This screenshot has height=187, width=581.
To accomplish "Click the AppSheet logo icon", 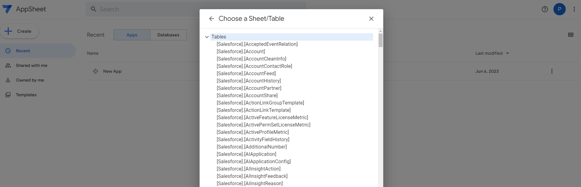I will 7,9.
